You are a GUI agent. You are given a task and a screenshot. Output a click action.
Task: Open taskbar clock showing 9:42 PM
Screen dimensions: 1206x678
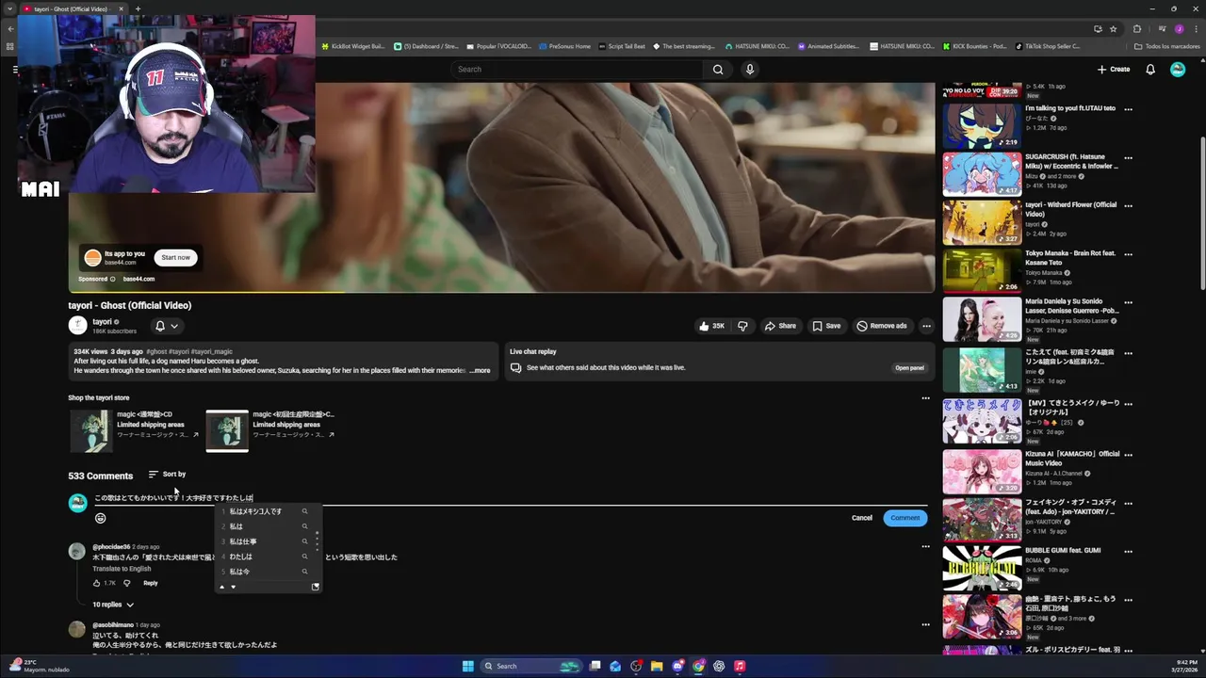[1184, 666]
